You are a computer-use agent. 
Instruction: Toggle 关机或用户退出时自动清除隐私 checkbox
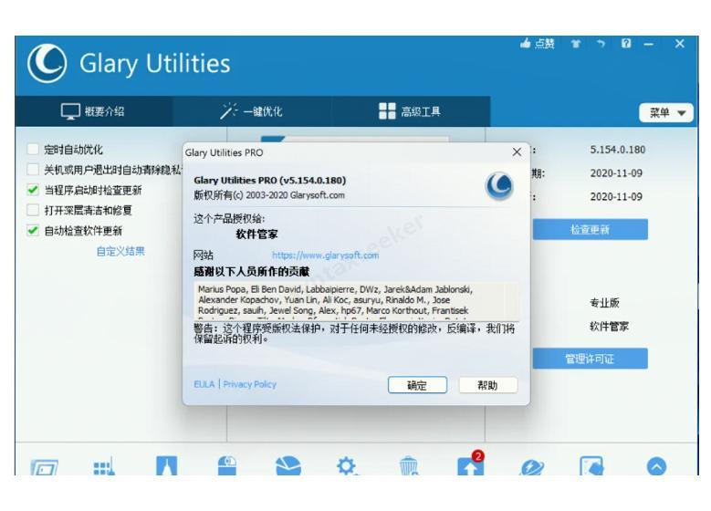[x=33, y=170]
